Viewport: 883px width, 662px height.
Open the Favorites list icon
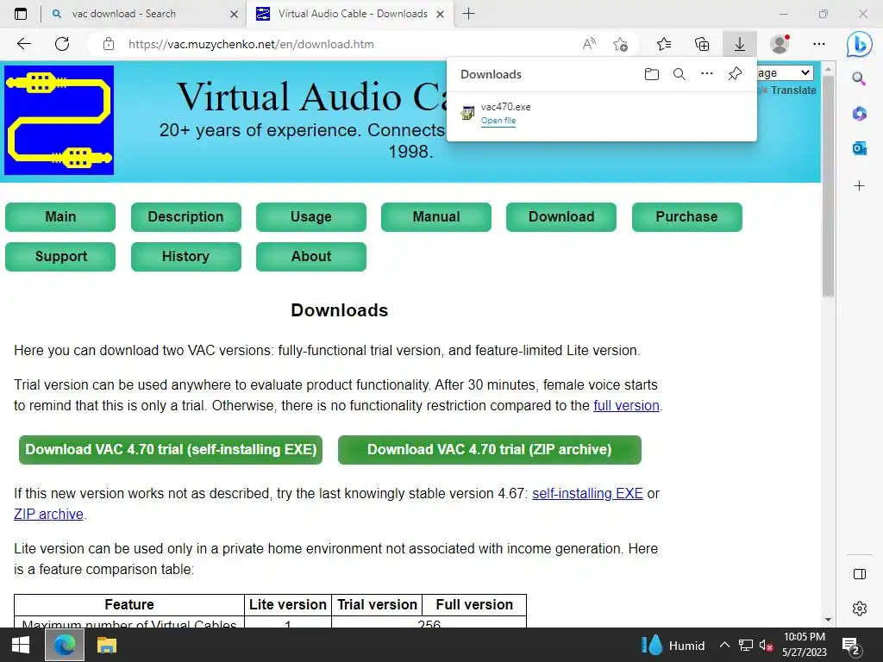pos(664,44)
